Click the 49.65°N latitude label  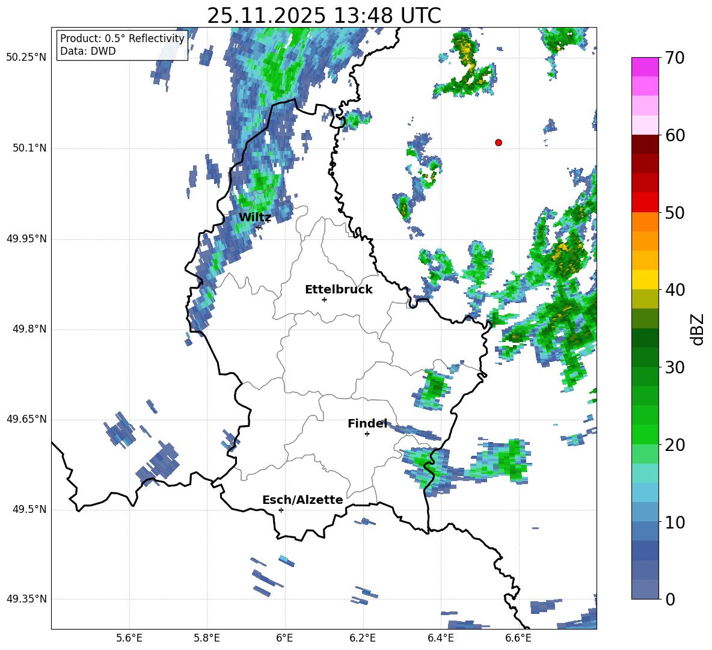[x=26, y=419]
